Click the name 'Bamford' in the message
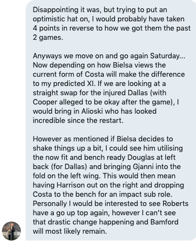Screen dimensions: 196x241 pyautogui.click(x=164, y=222)
